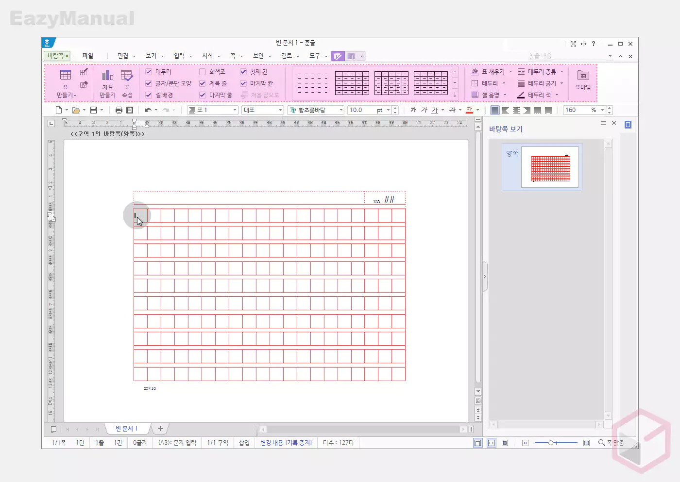Click the 표 속성 table properties icon
The height and width of the screenshot is (482, 680).
point(127,76)
